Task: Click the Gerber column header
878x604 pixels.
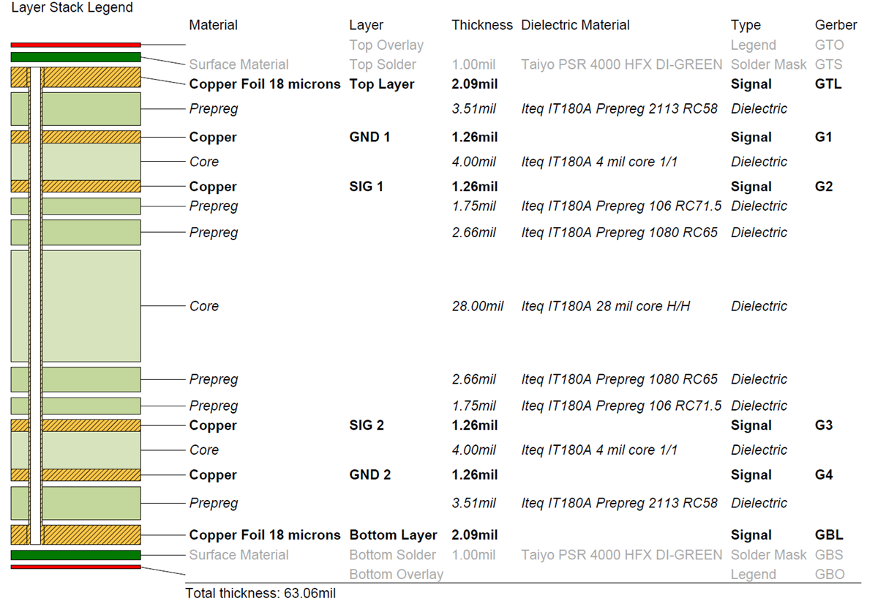Action: (x=836, y=25)
